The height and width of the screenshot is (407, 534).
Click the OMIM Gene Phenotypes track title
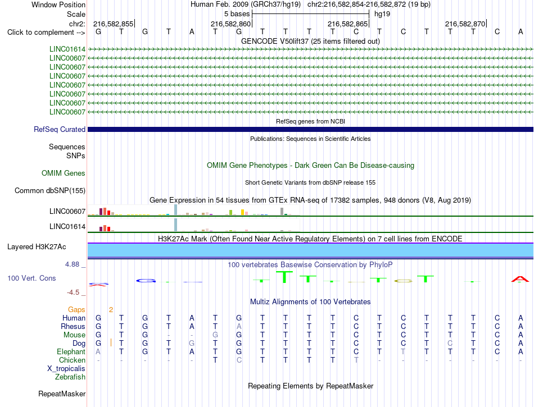pyautogui.click(x=310, y=165)
